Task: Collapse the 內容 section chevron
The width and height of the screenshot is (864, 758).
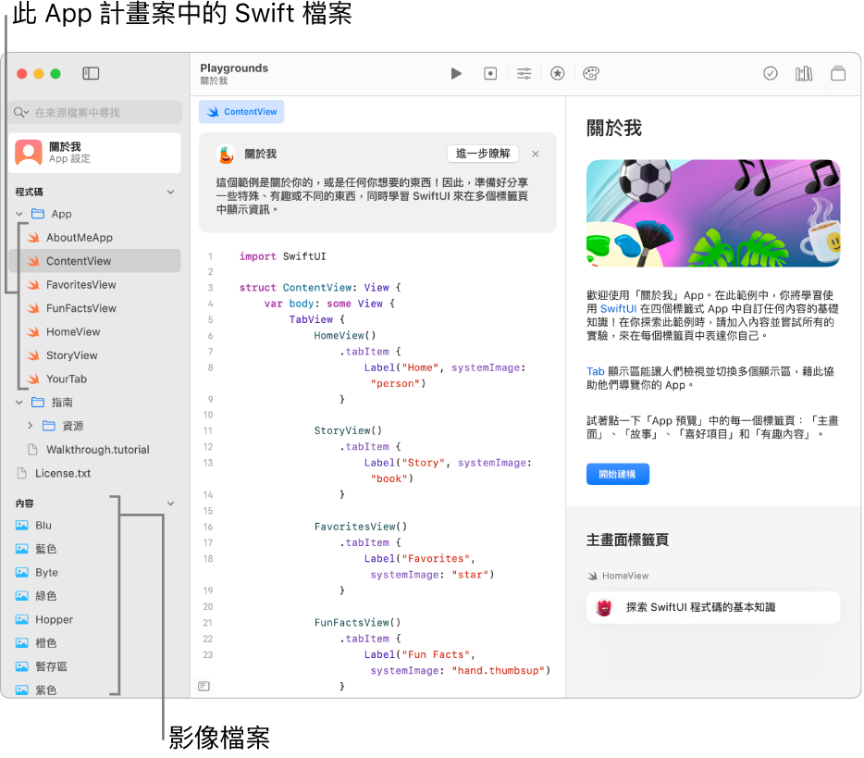Action: [x=171, y=503]
